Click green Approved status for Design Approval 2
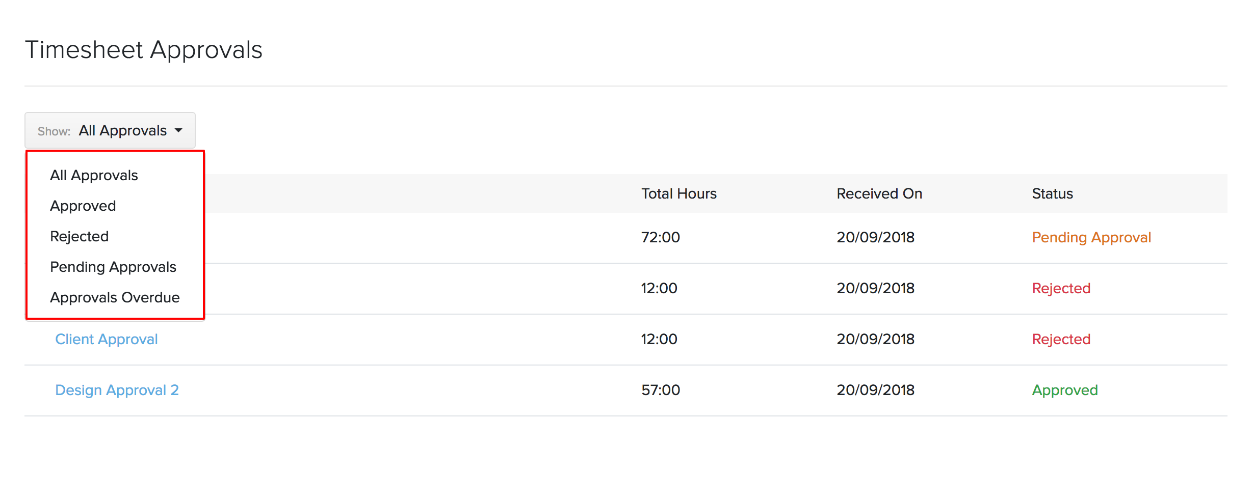The width and height of the screenshot is (1254, 503). [x=1065, y=390]
